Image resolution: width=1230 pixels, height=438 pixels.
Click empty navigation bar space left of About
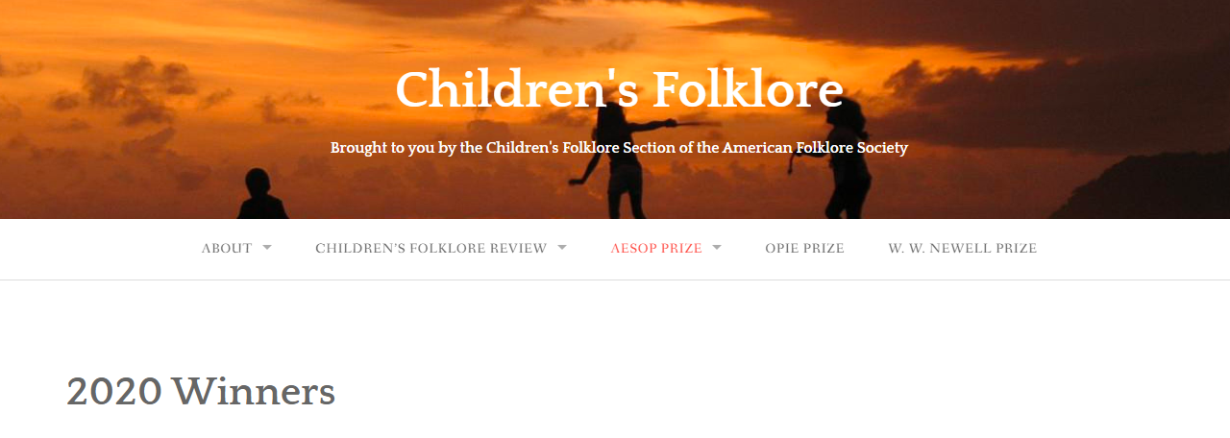96,249
